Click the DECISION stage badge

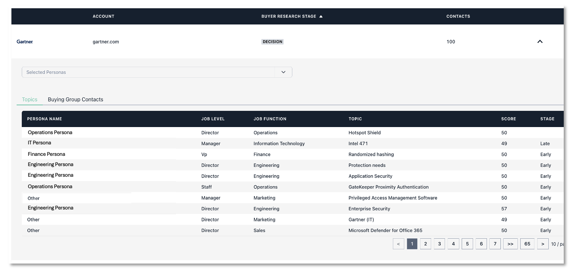coord(272,41)
